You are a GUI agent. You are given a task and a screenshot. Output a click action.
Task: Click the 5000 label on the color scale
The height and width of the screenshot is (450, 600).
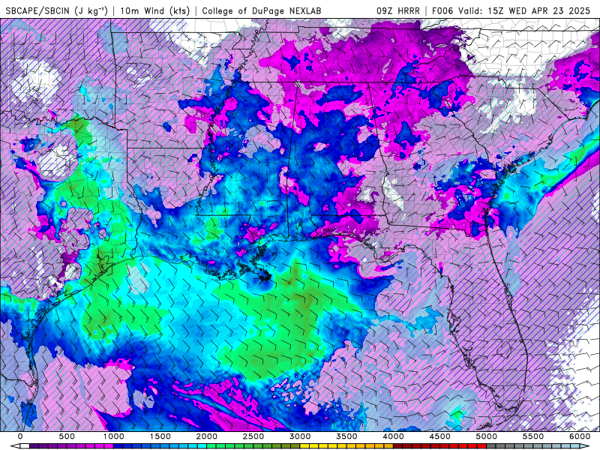pos(487,436)
